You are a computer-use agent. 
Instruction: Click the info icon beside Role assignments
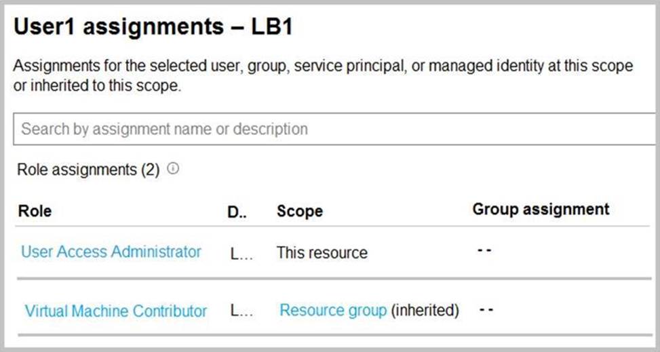point(173,170)
